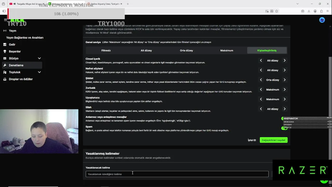Image resolution: width=332 pixels, height=187 pixels.
Task: Click the Orta düzey value in Şiddet row
Action: 273,80
